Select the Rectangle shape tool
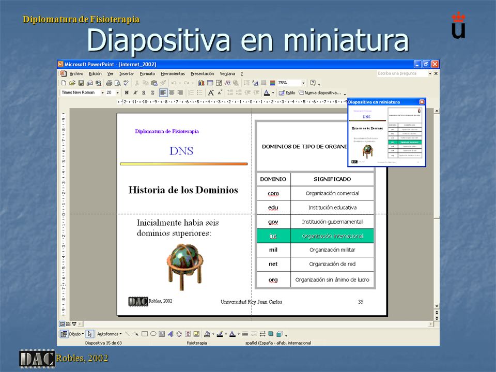The width and height of the screenshot is (496, 372). click(145, 334)
